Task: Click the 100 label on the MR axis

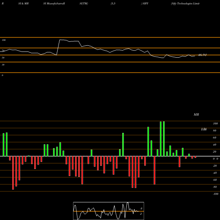Action: click(x=215, y=124)
